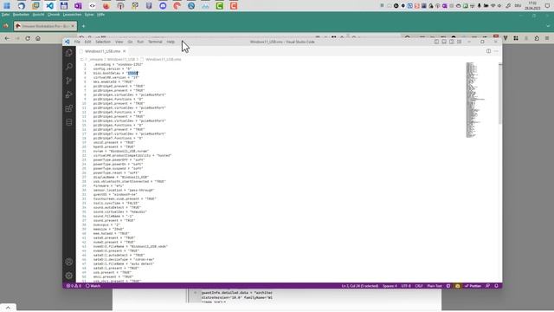This screenshot has width=554, height=312.
Task: Toggle the primary sidebar from the VS Code title bar
Action: coord(436,42)
